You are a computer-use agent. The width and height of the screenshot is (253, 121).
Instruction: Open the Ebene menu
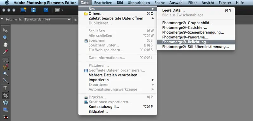[159, 3]
